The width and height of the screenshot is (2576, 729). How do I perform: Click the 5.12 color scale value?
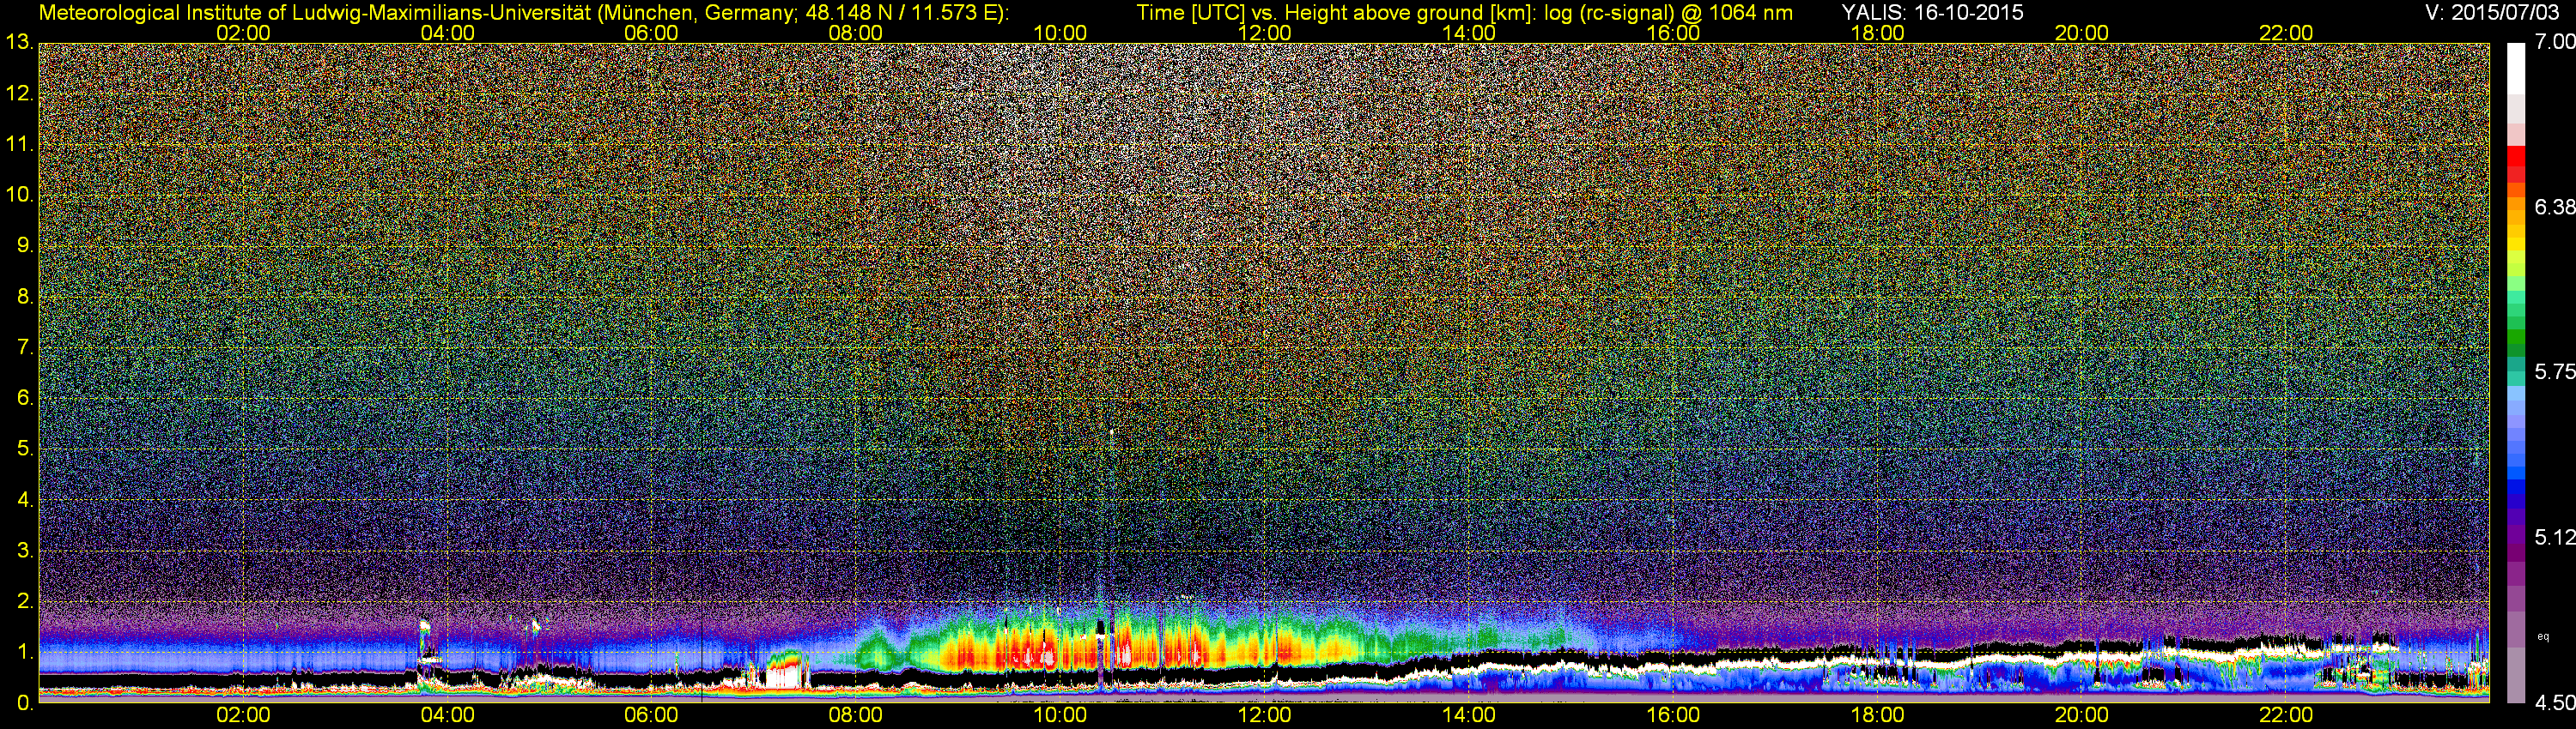(x=2555, y=539)
